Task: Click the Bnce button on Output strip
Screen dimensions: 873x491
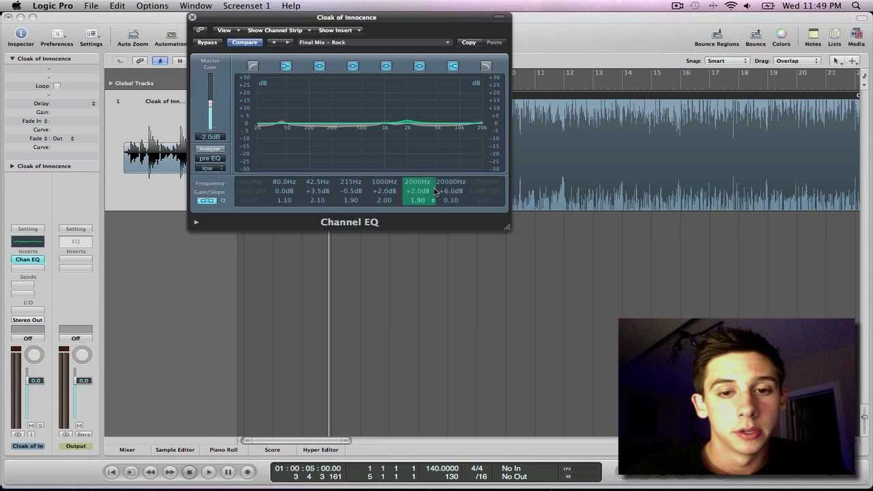Action: coord(84,434)
